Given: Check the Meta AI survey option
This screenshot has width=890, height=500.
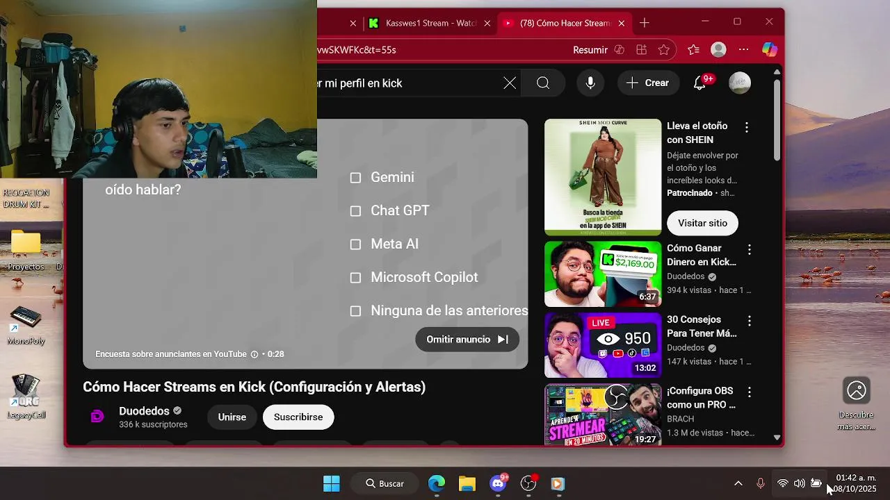Looking at the screenshot, I should click(x=355, y=244).
